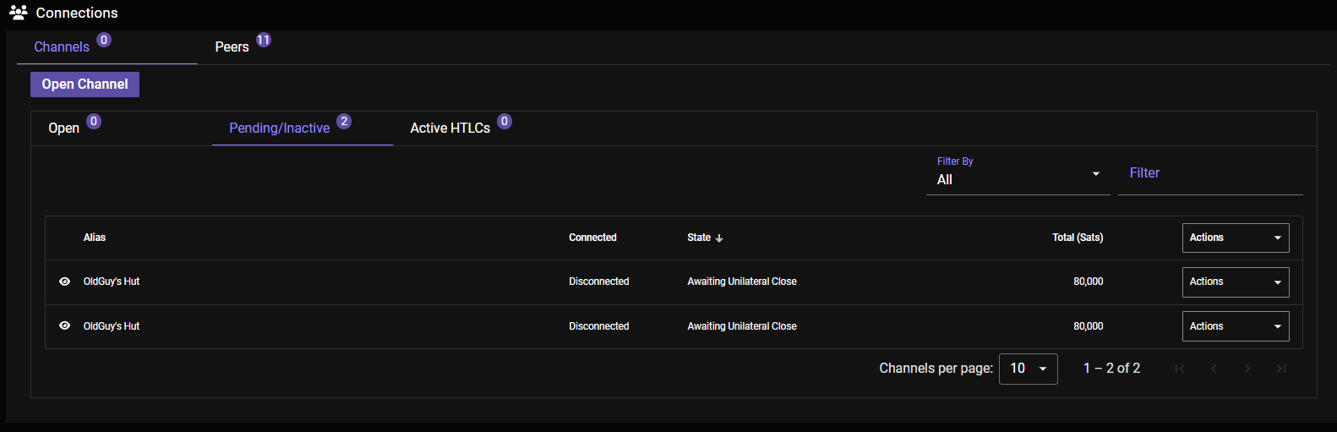Expand the Actions dropdown in table header
Image resolution: width=1337 pixels, height=432 pixels.
click(x=1235, y=238)
